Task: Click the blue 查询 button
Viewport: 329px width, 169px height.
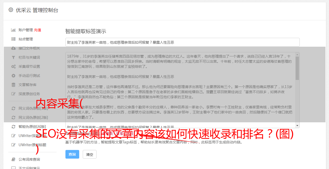Action: click(x=72, y=154)
